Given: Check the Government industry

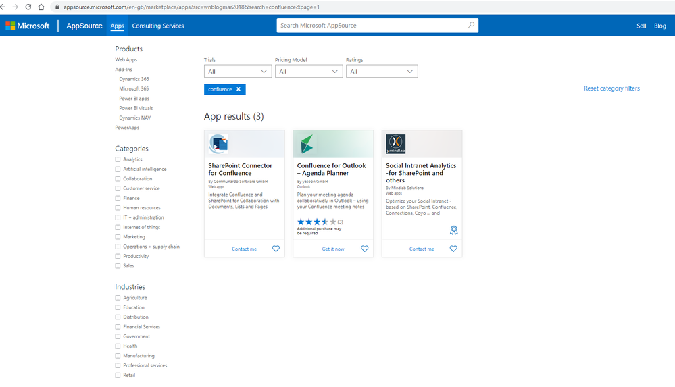Looking at the screenshot, I should [x=118, y=336].
